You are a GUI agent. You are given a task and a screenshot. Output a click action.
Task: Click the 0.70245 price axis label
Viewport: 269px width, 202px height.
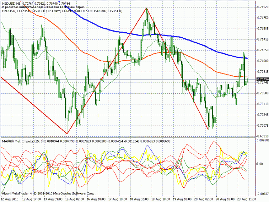pos(263,114)
